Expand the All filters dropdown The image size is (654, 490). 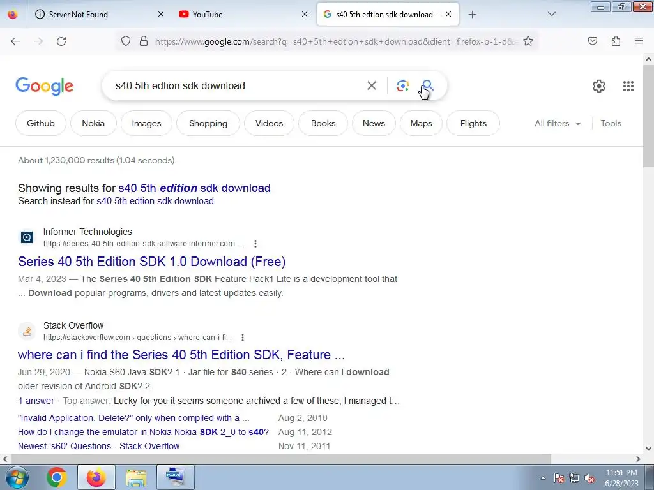pos(558,123)
